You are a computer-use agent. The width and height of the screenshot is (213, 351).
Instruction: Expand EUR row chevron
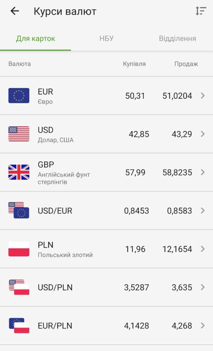[203, 96]
